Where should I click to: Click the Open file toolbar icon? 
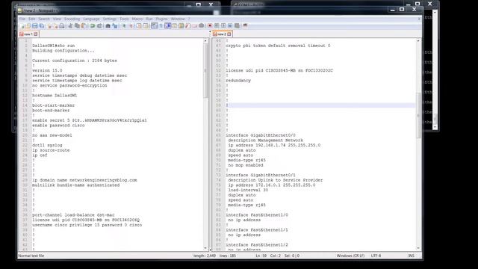point(28,26)
